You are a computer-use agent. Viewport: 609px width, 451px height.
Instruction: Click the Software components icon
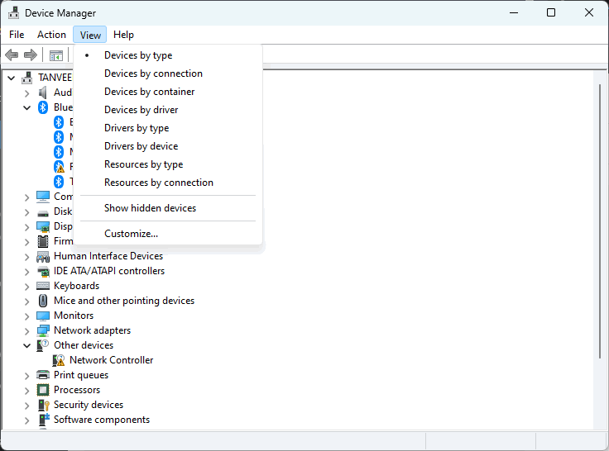44,420
